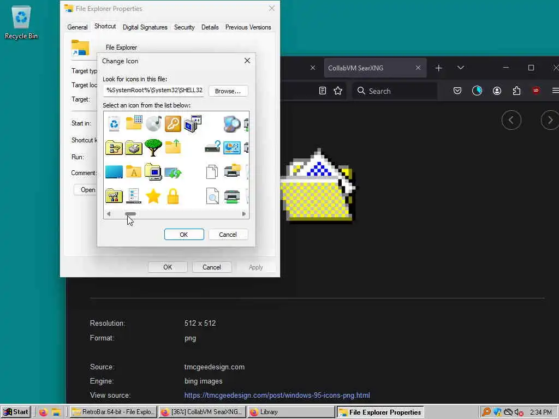Select the yellow star icon

(153, 196)
